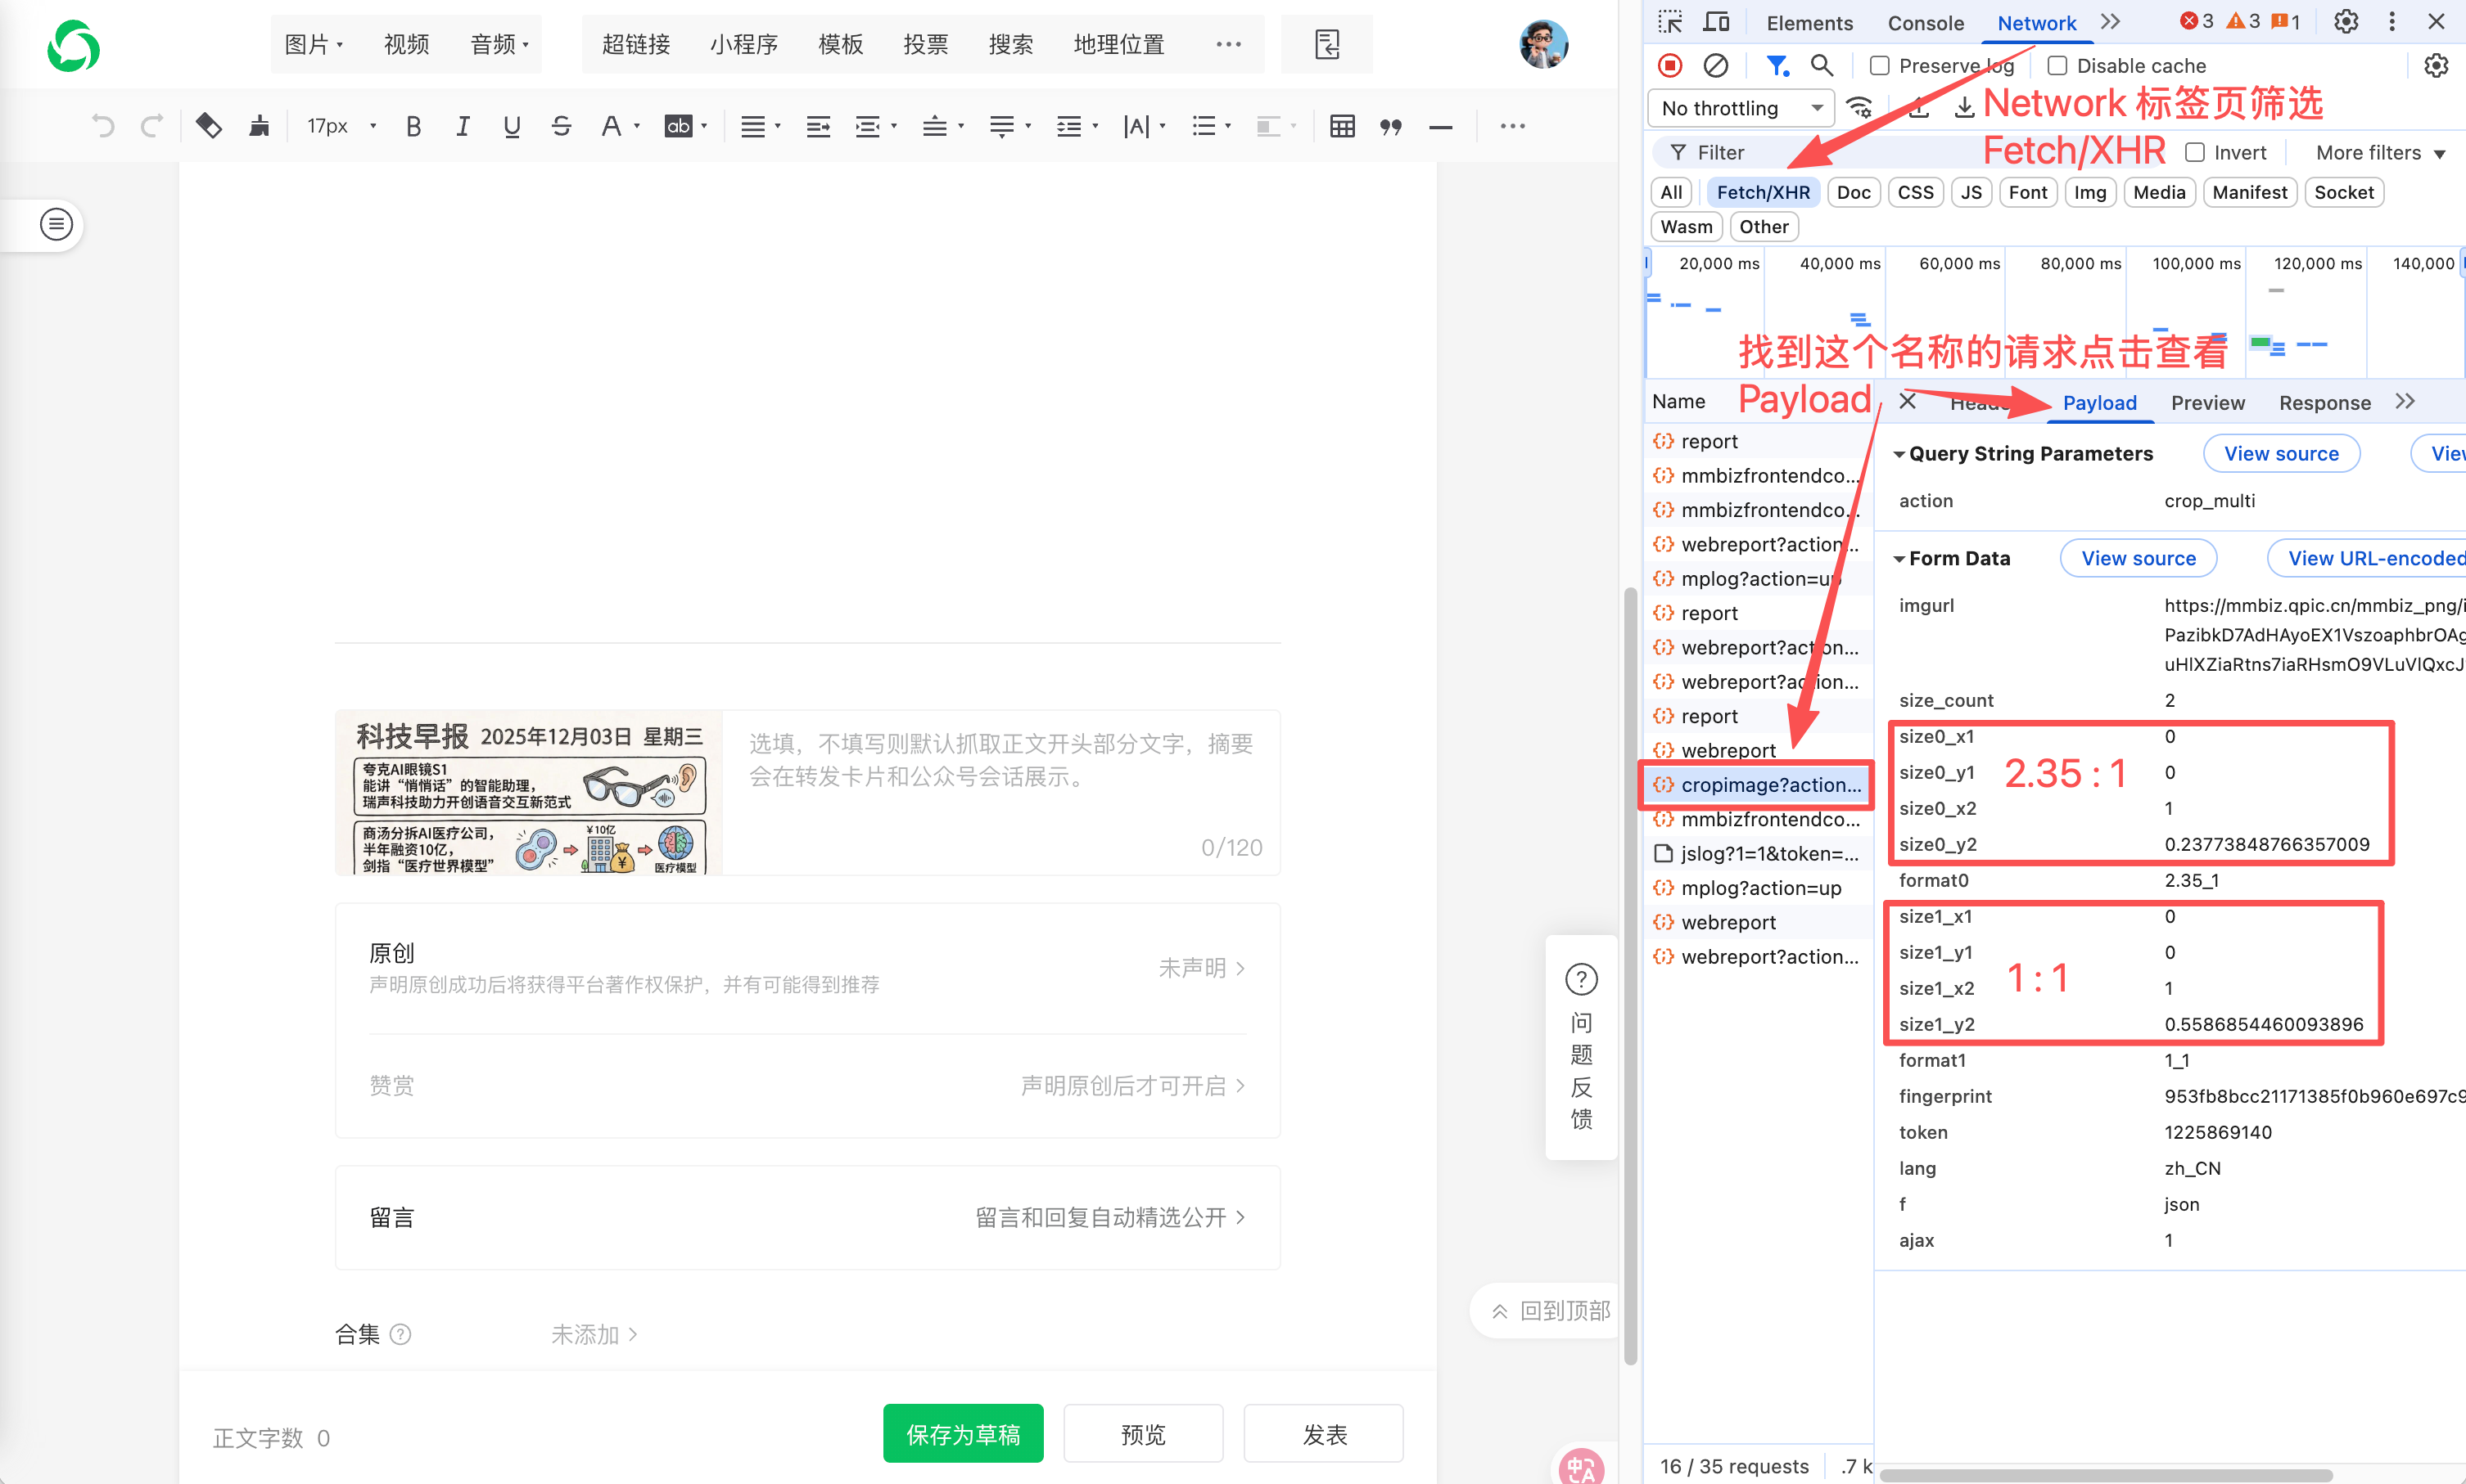
Task: Click View source beside Form Data
Action: (2138, 559)
